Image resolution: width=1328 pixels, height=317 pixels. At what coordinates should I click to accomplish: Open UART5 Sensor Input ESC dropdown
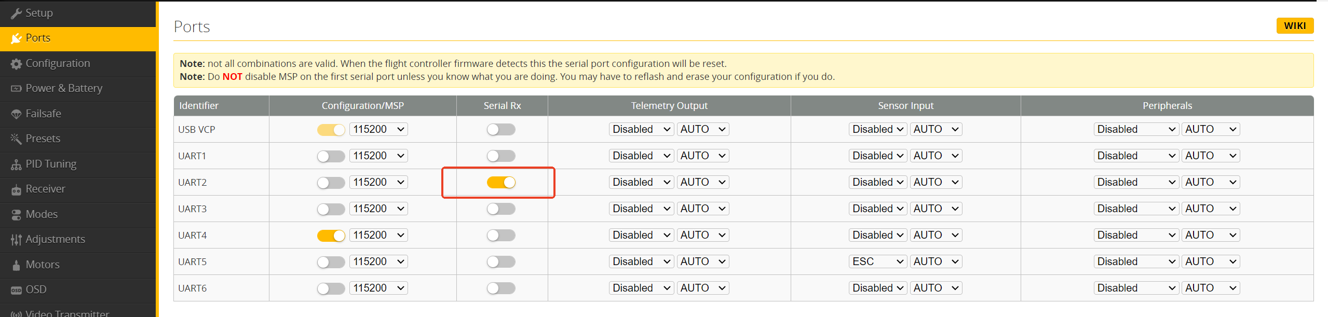pyautogui.click(x=877, y=261)
